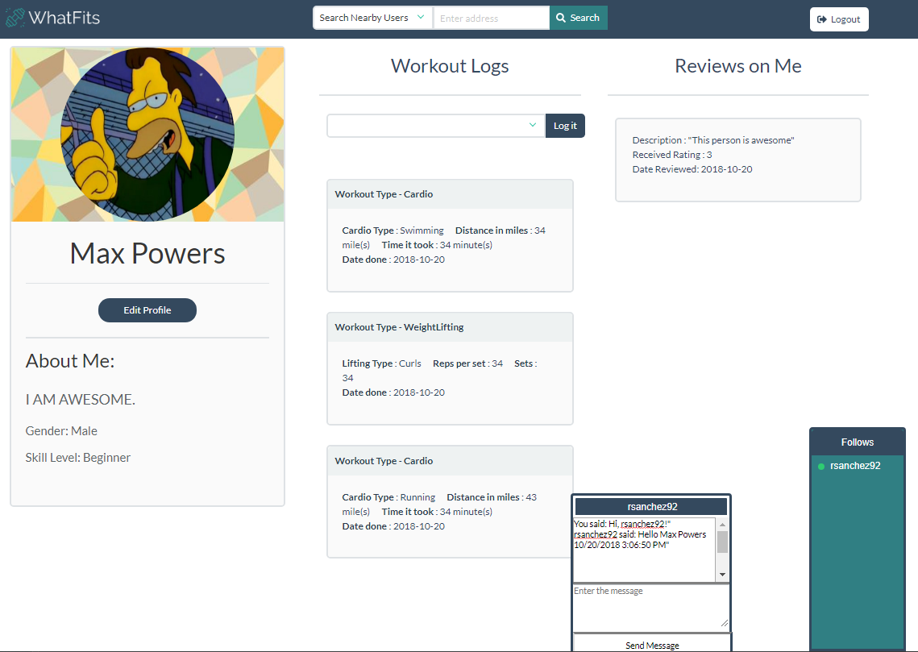Screen dimensions: 918x652
Task: Click the Enter address input field
Action: click(x=491, y=18)
